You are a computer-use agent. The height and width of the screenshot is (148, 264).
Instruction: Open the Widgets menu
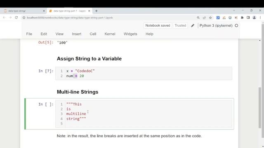[x=130, y=34]
